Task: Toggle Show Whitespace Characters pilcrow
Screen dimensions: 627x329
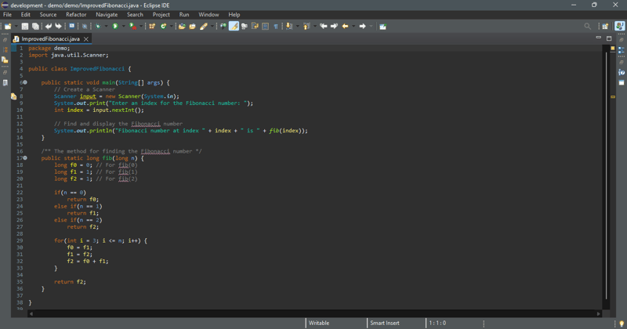Action: pos(276,27)
